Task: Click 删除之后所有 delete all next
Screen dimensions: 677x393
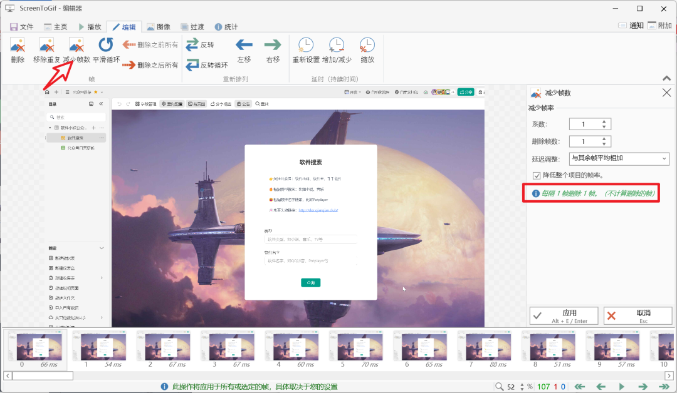Action: (150, 65)
